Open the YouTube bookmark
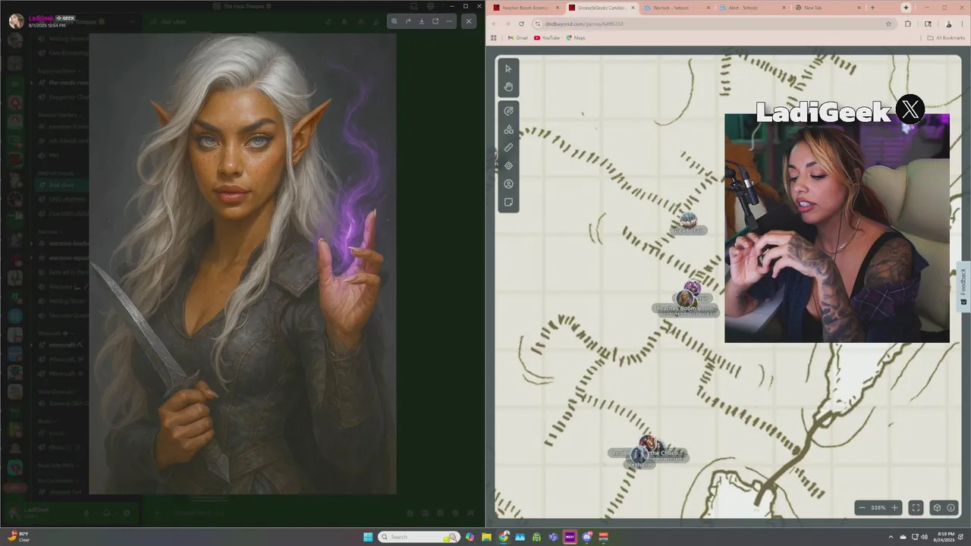Image resolution: width=971 pixels, height=546 pixels. click(546, 37)
